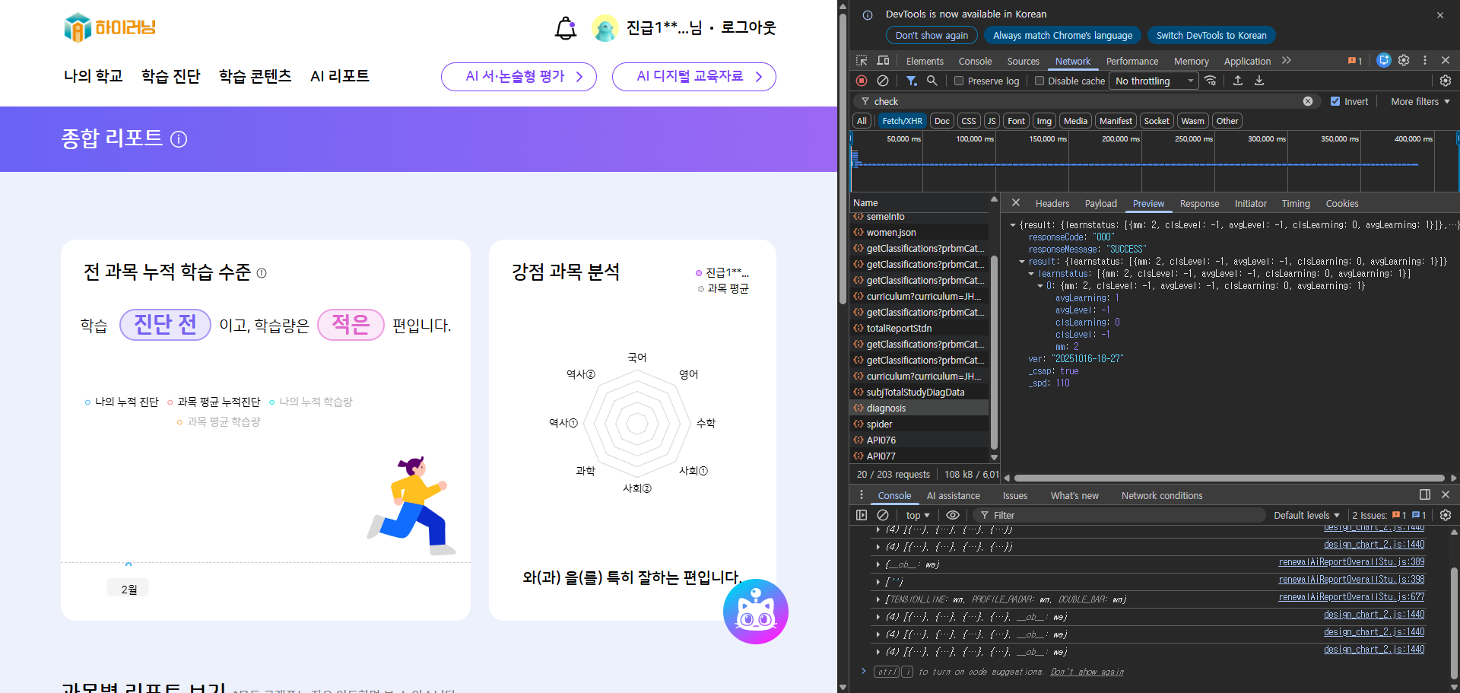Open the console live expression eye icon
Viewport: 1460px width, 693px height.
click(952, 515)
